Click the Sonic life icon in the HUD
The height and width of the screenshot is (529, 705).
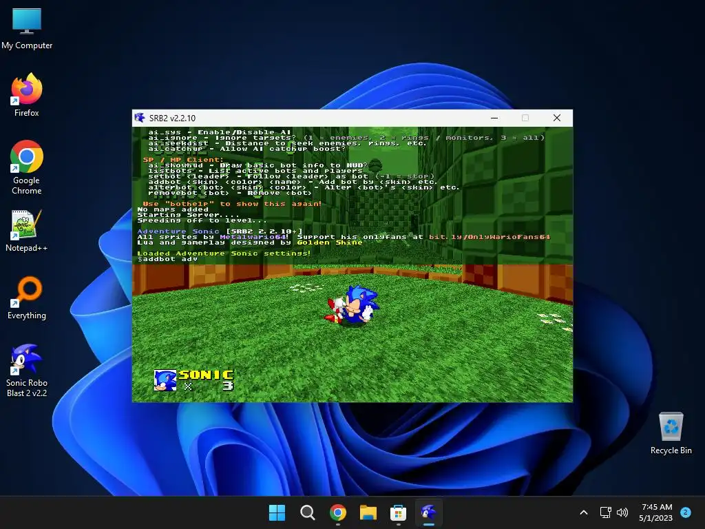(165, 380)
